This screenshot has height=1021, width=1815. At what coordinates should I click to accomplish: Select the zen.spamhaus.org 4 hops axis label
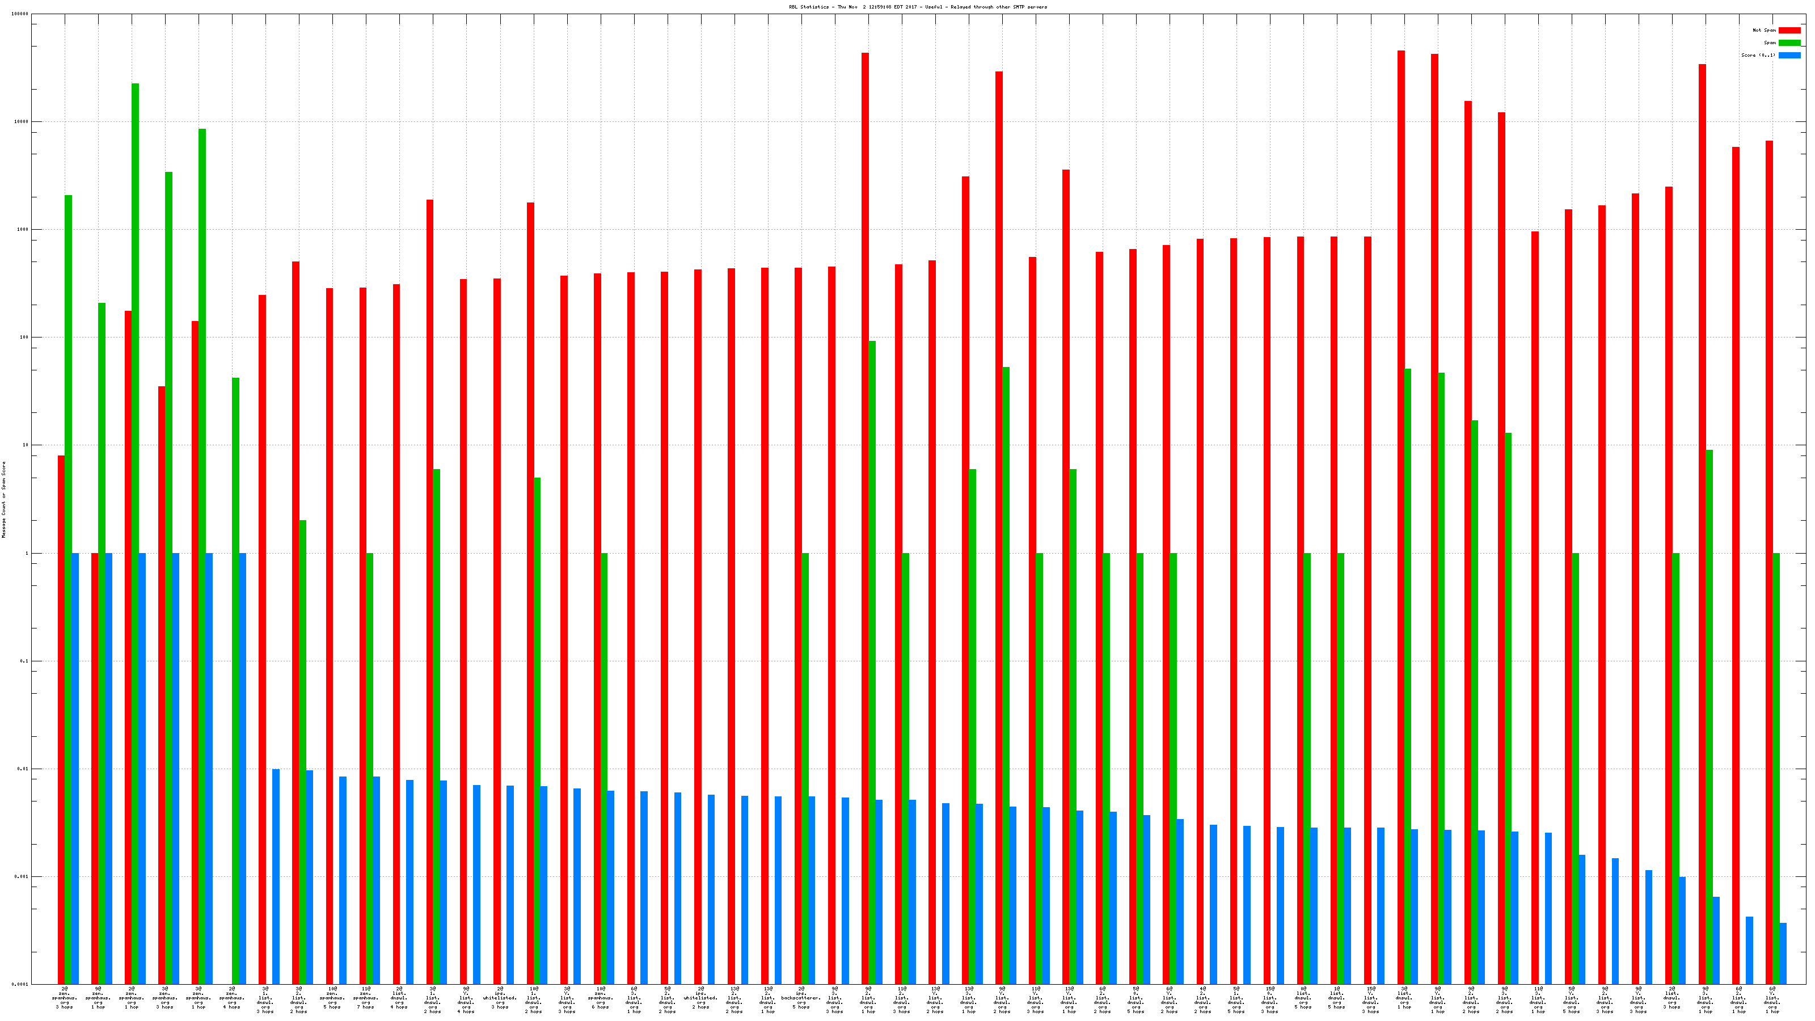coord(232,998)
